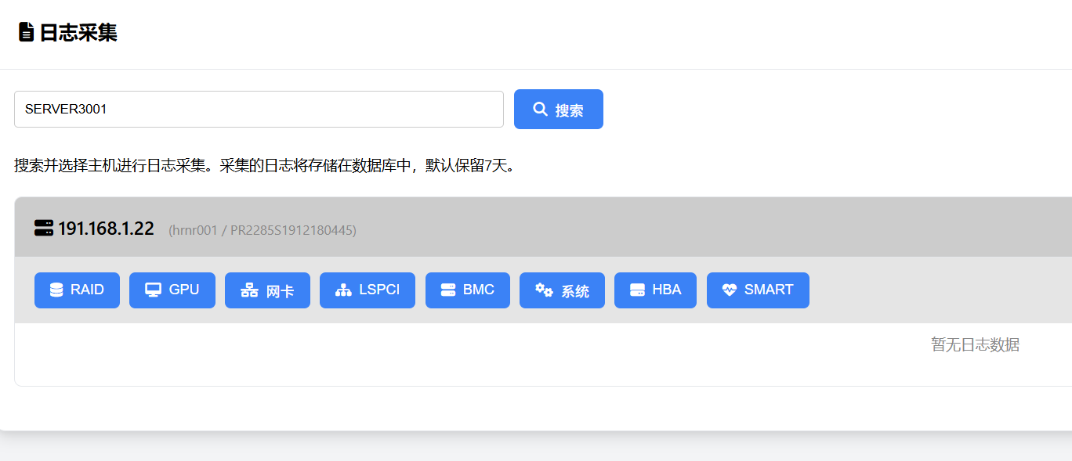Click the document icon beside 日志采集 title
Viewport: 1072px width, 461px height.
(25, 32)
